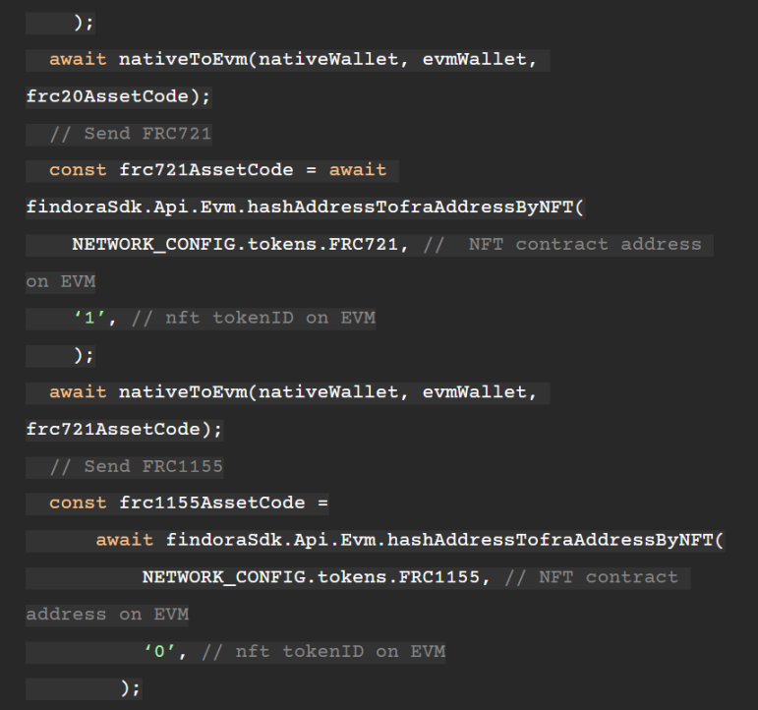Click the 'await findoraSdk.Api.Evm.hashAddressTofraAddressByNFT(' line
The width and height of the screenshot is (758, 710).
click(x=410, y=540)
